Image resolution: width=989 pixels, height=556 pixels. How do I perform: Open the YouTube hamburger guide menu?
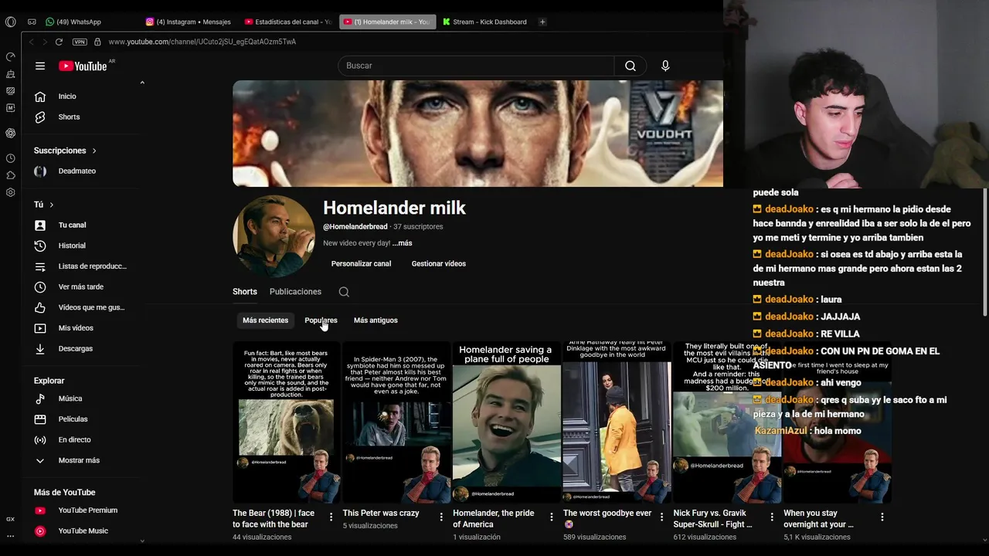coord(40,66)
